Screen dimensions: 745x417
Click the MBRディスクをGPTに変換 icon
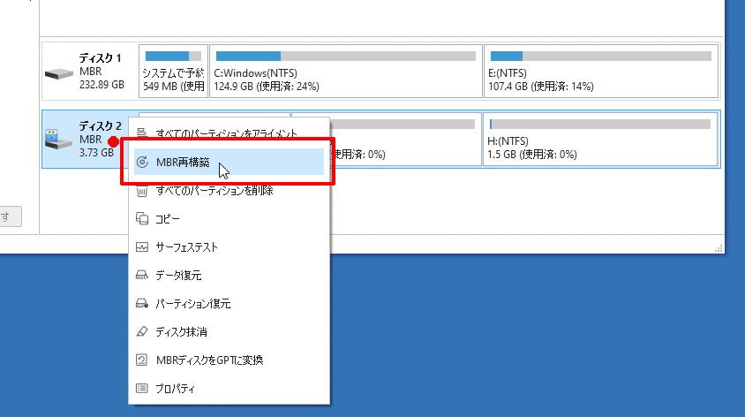point(142,360)
